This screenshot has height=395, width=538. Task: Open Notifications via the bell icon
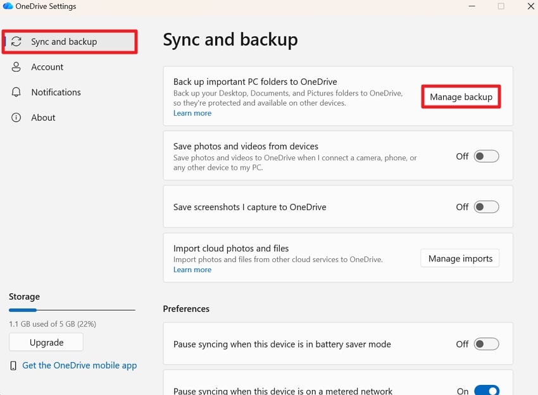point(16,92)
